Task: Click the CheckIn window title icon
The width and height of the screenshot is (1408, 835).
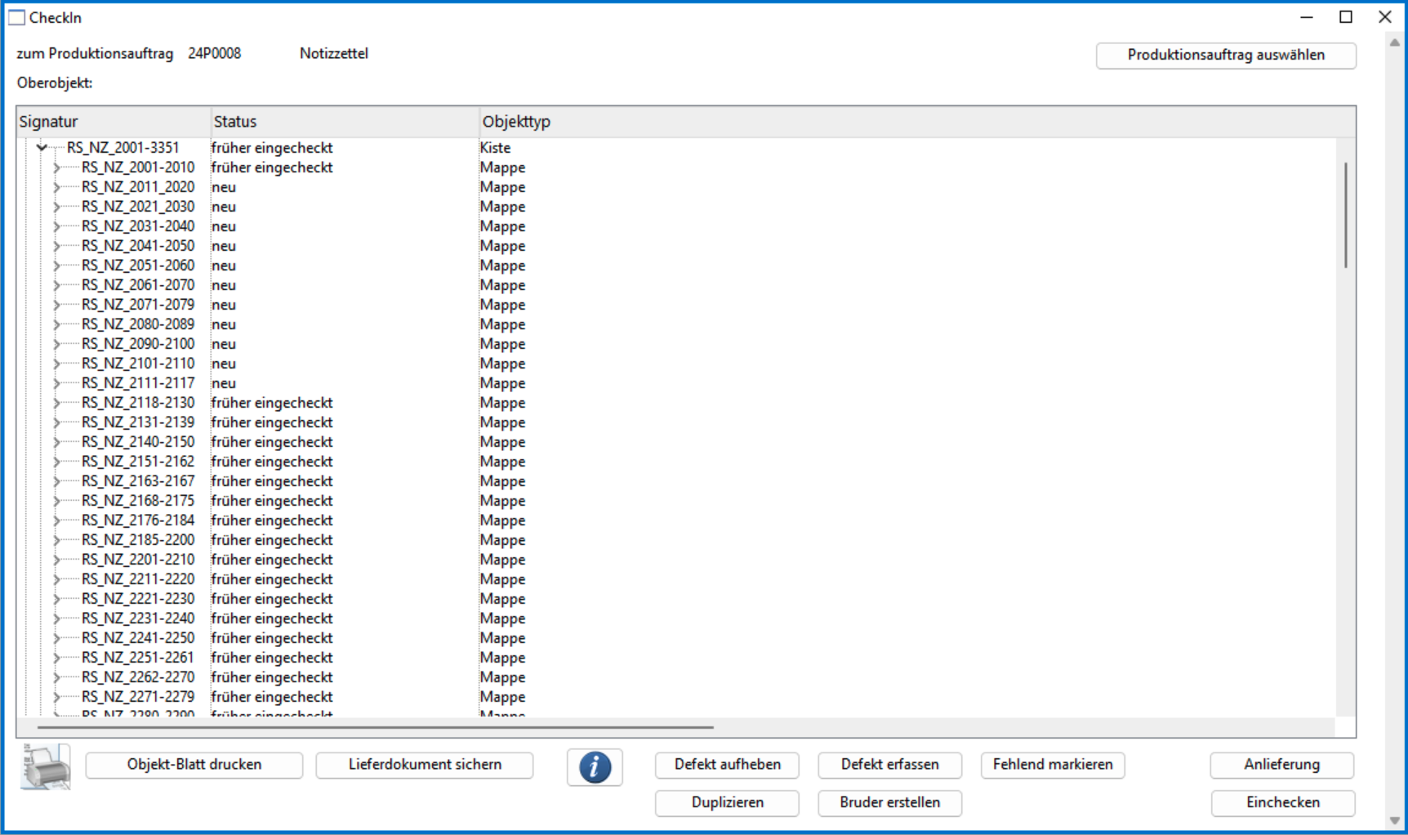Action: pos(16,18)
